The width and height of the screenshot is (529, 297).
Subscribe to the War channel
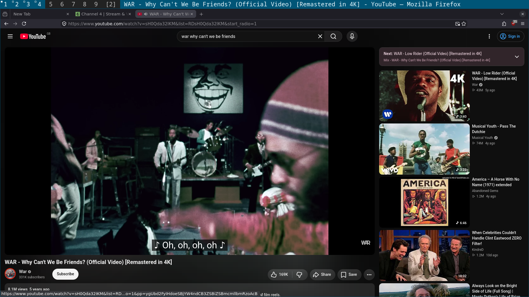point(65,274)
